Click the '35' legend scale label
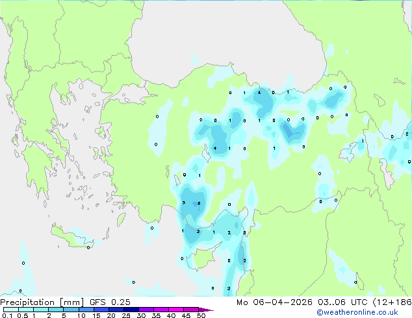The image size is (412, 318). (156, 315)
